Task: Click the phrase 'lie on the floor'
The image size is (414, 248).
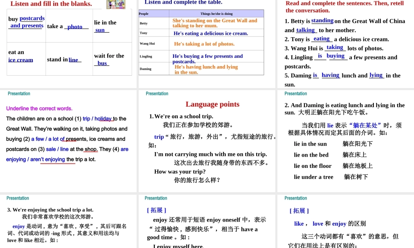Action: coord(313,166)
